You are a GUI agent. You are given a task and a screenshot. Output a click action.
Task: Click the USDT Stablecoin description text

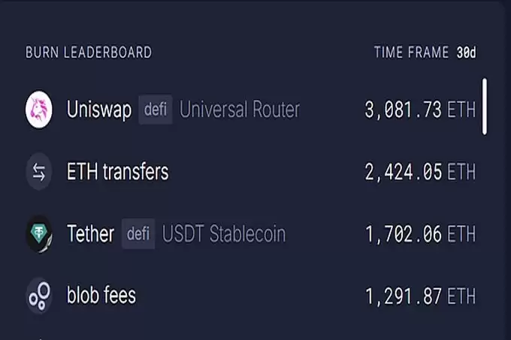(x=224, y=233)
